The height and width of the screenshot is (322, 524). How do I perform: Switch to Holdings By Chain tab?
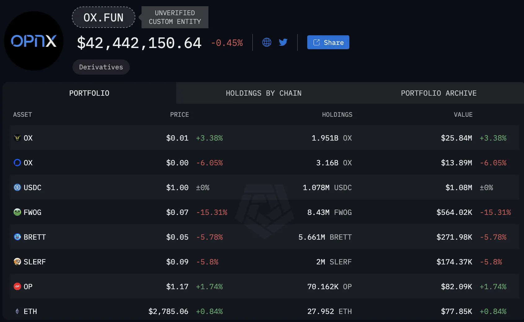pos(263,93)
